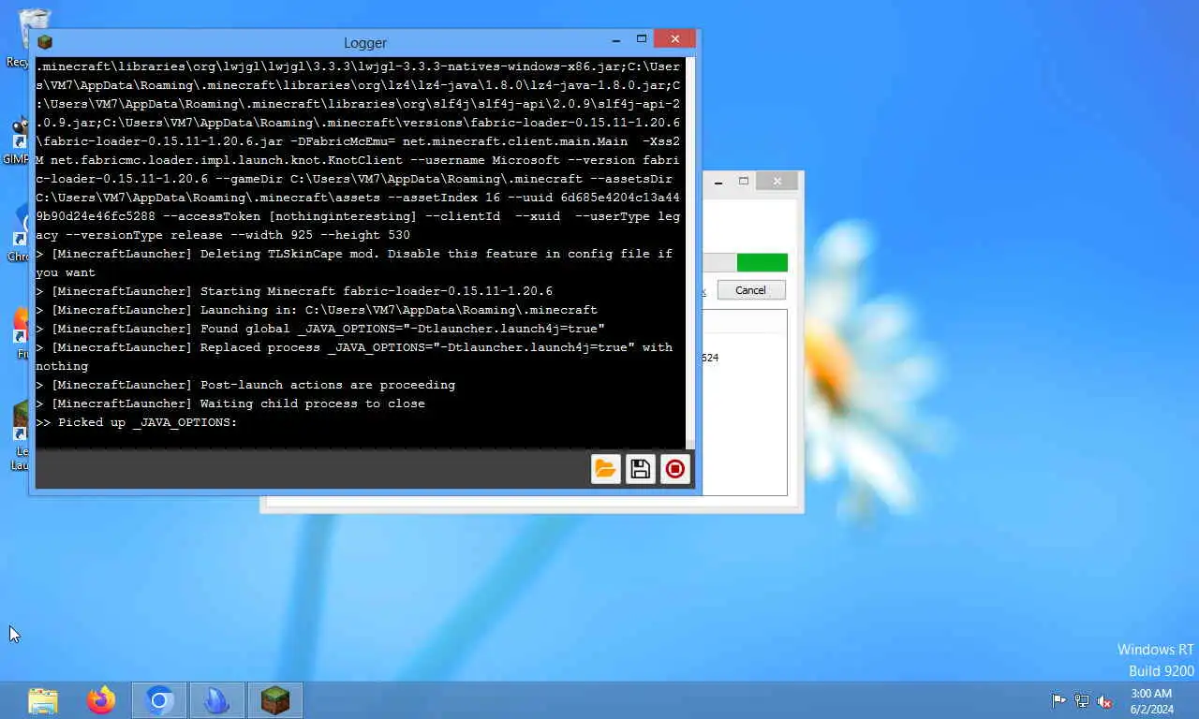Open the blue crystal app in taskbar
Image resolution: width=1199 pixels, height=719 pixels.
pyautogui.click(x=217, y=700)
